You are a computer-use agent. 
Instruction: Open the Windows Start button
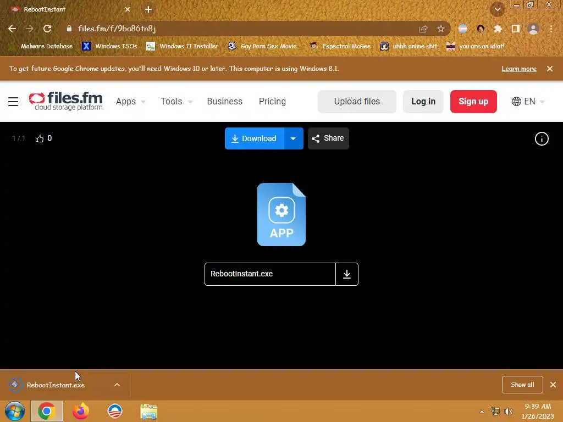tap(15, 411)
